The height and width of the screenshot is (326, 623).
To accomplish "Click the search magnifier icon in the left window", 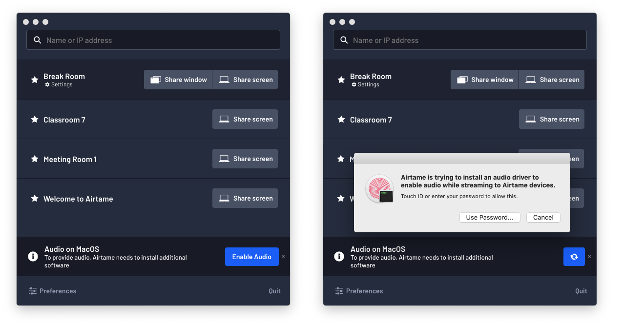I will click(37, 40).
